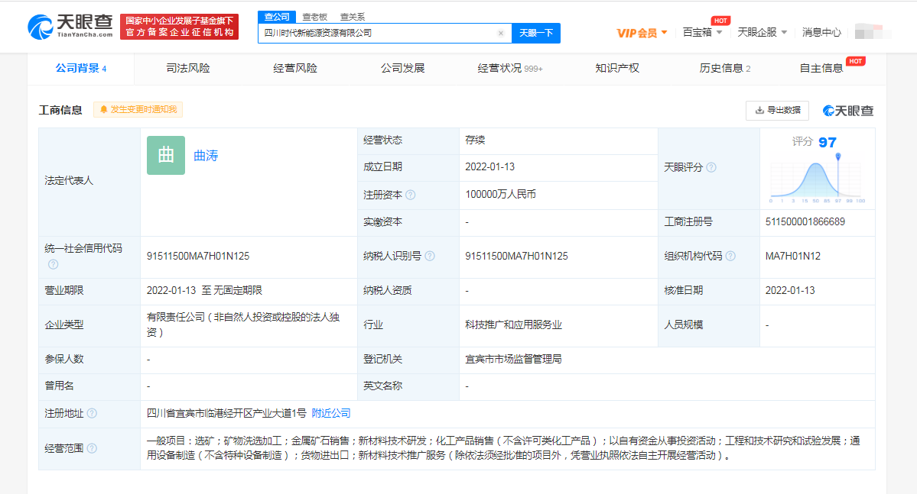
Task: Expand the VIP会员 dropdown
Action: [x=642, y=33]
